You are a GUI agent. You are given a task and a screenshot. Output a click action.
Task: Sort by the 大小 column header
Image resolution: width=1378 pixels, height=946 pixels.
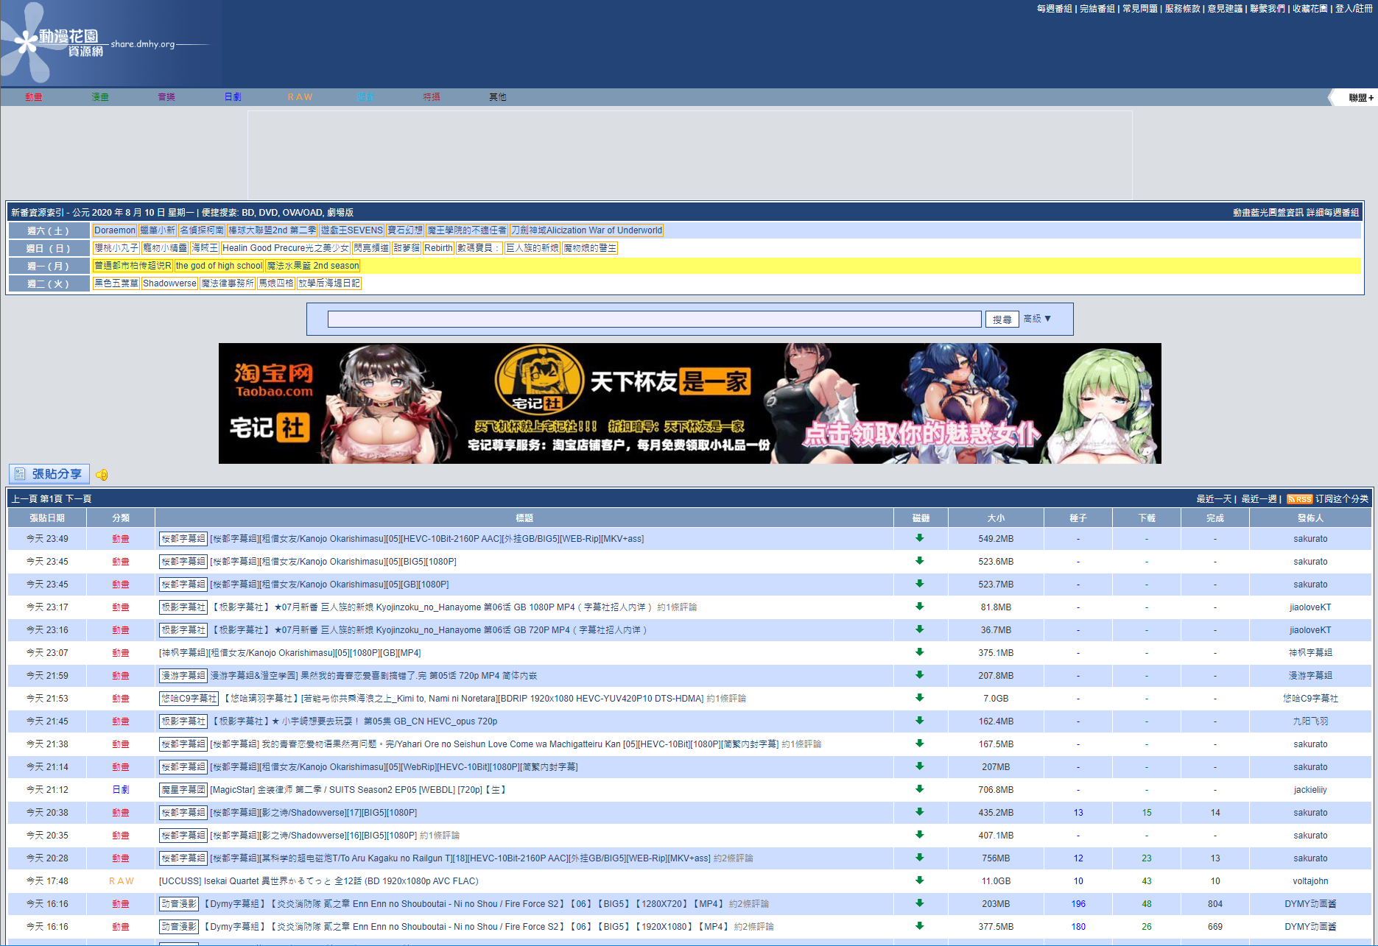[996, 518]
